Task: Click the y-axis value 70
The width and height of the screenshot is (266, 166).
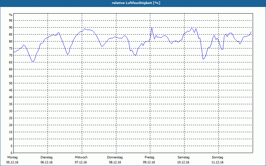Action: tap(11, 55)
